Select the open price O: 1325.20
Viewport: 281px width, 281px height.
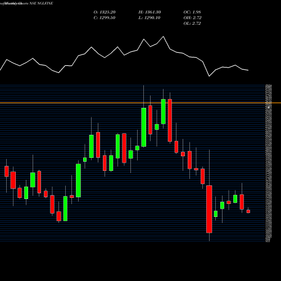point(105,12)
